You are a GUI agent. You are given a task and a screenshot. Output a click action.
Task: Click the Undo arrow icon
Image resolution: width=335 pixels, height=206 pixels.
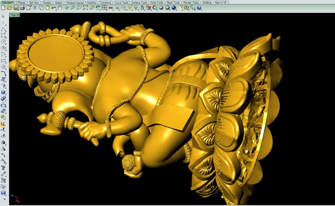coord(54,8)
